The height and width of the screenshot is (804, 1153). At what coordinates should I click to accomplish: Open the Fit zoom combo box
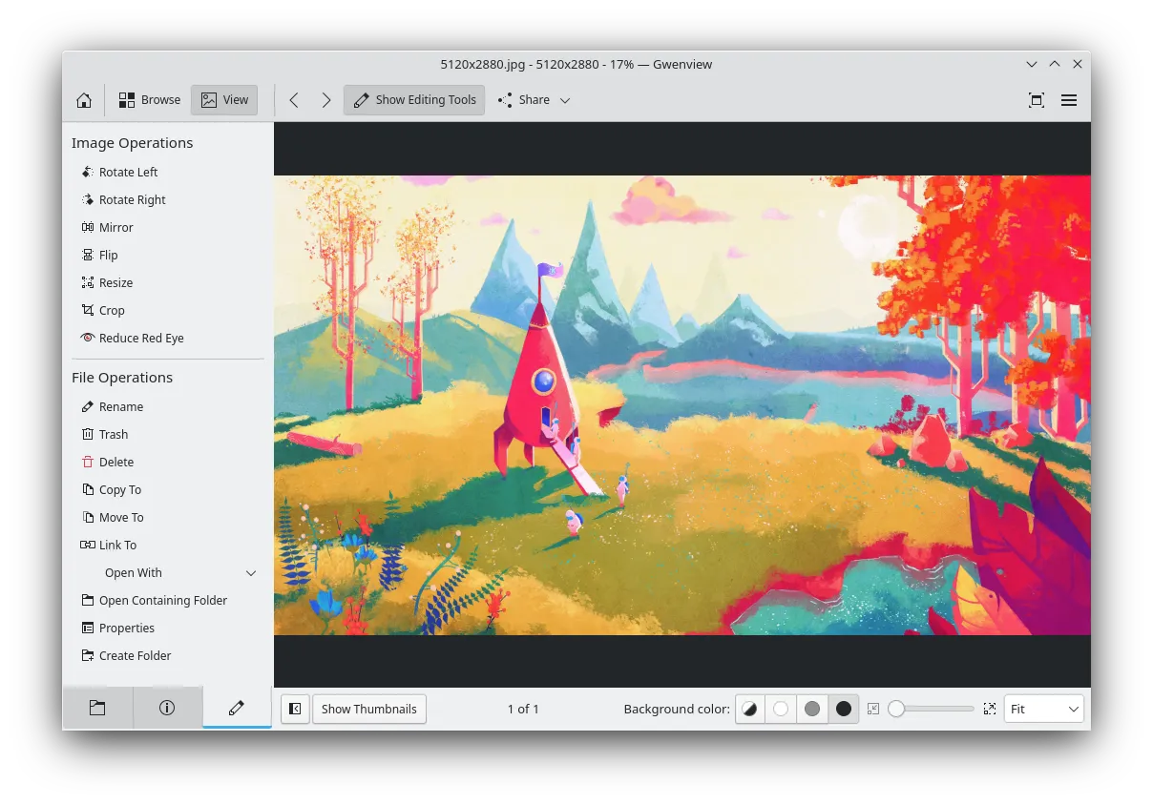point(1043,709)
